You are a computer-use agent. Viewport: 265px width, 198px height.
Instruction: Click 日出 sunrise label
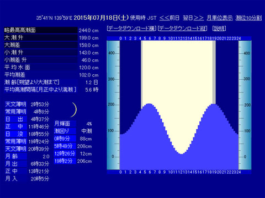tap(15, 119)
